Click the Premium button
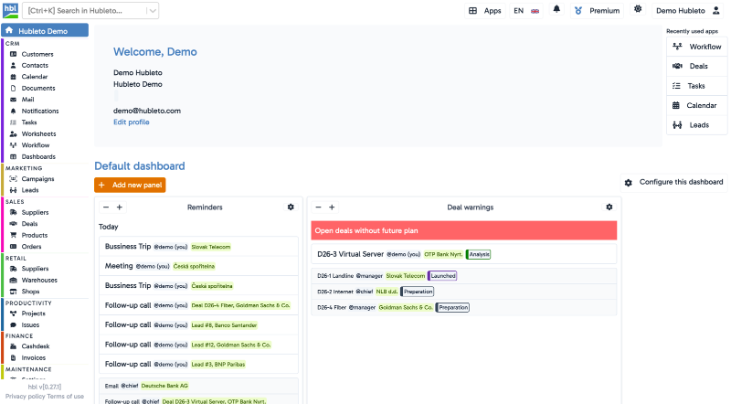This screenshot has width=731, height=404. pyautogui.click(x=599, y=11)
